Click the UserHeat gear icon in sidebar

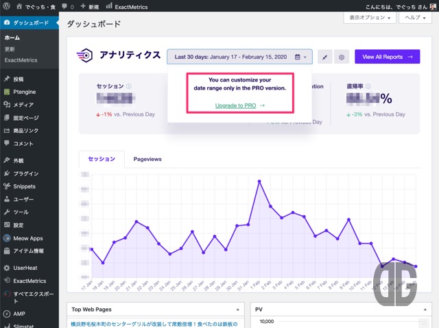pos(7,268)
